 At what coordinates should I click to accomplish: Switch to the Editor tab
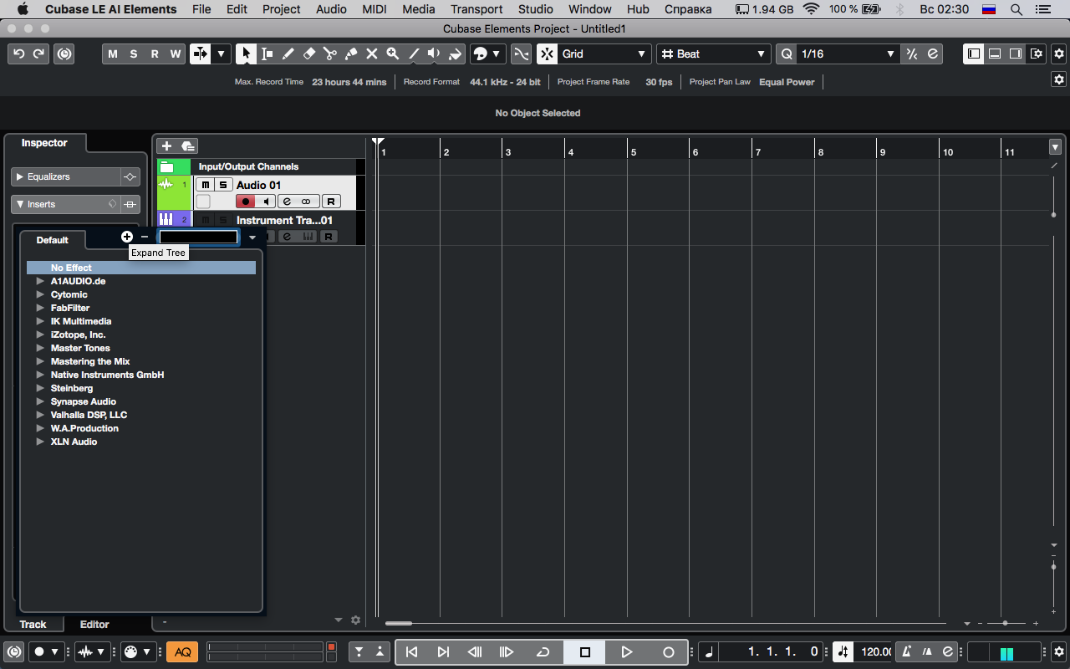tap(94, 624)
